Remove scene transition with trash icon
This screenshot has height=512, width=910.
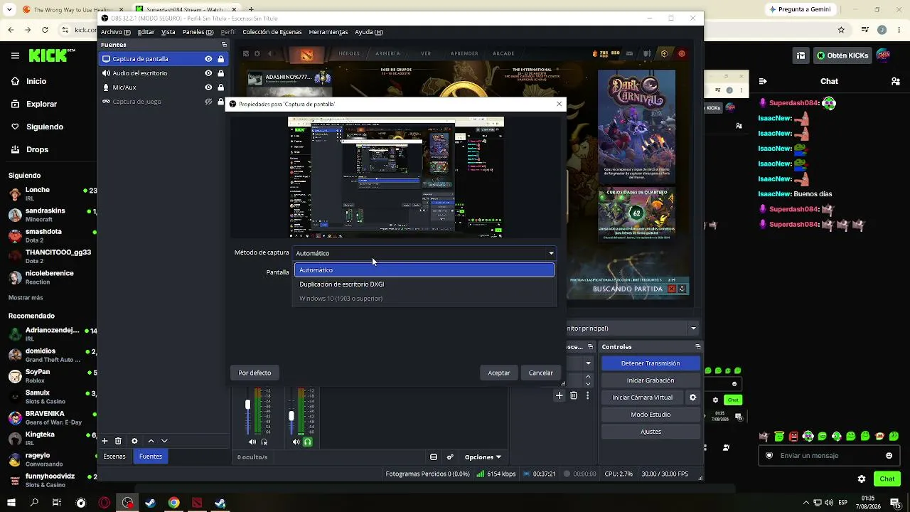[x=574, y=395]
